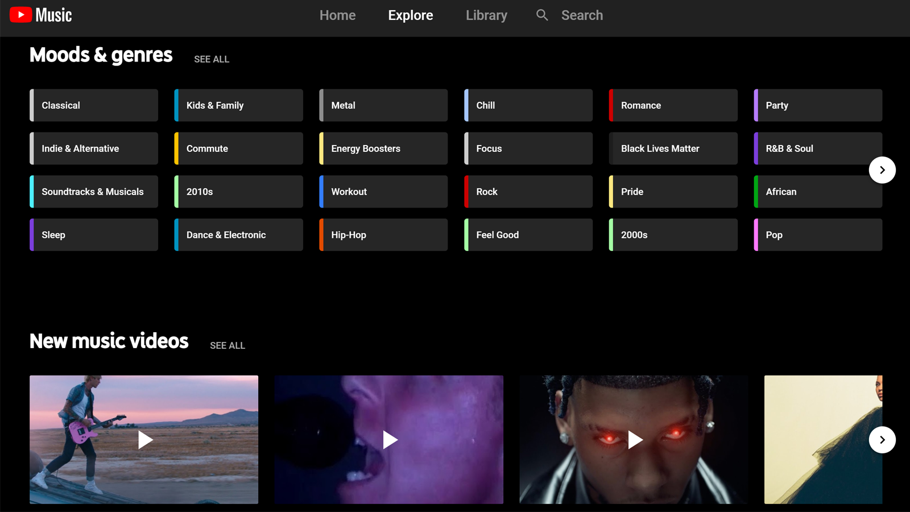Click the YouTube Music logo
This screenshot has height=512, width=910.
click(x=41, y=15)
